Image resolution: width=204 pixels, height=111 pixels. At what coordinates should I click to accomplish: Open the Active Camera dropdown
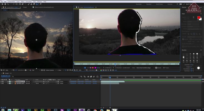(51, 70)
